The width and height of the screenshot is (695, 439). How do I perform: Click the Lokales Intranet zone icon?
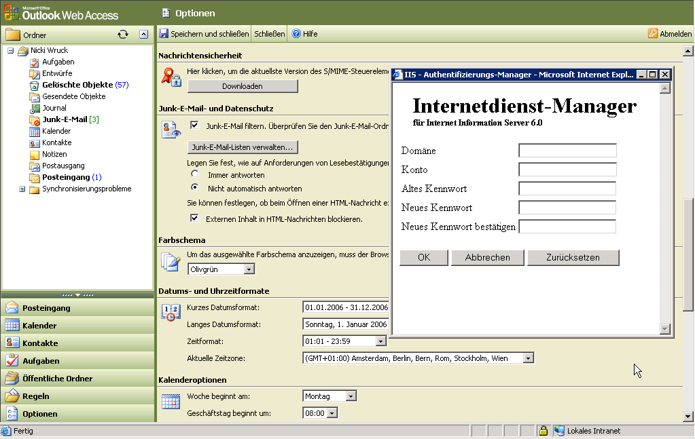pos(559,431)
